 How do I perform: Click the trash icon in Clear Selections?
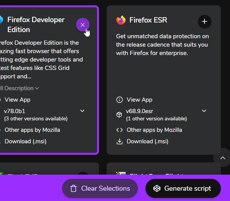[x=73, y=188]
